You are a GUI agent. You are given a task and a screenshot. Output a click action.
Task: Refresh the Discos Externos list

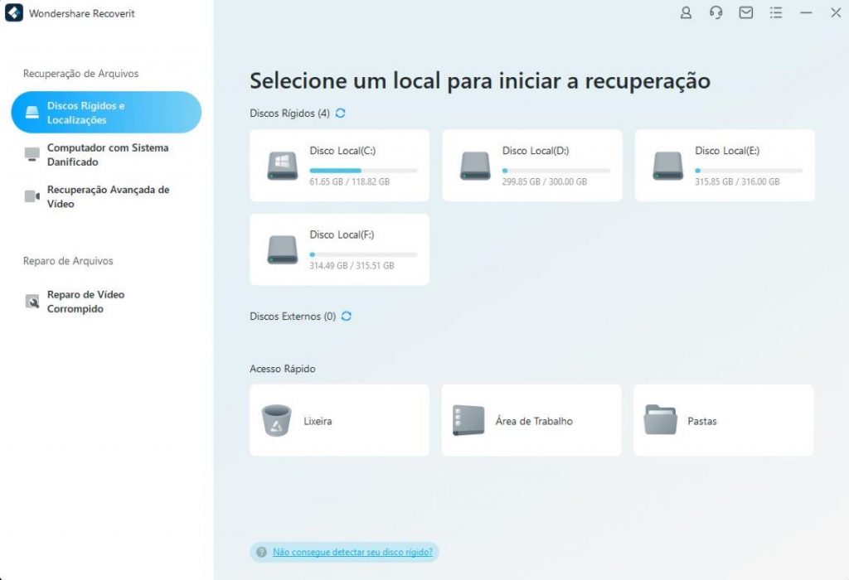pyautogui.click(x=347, y=316)
